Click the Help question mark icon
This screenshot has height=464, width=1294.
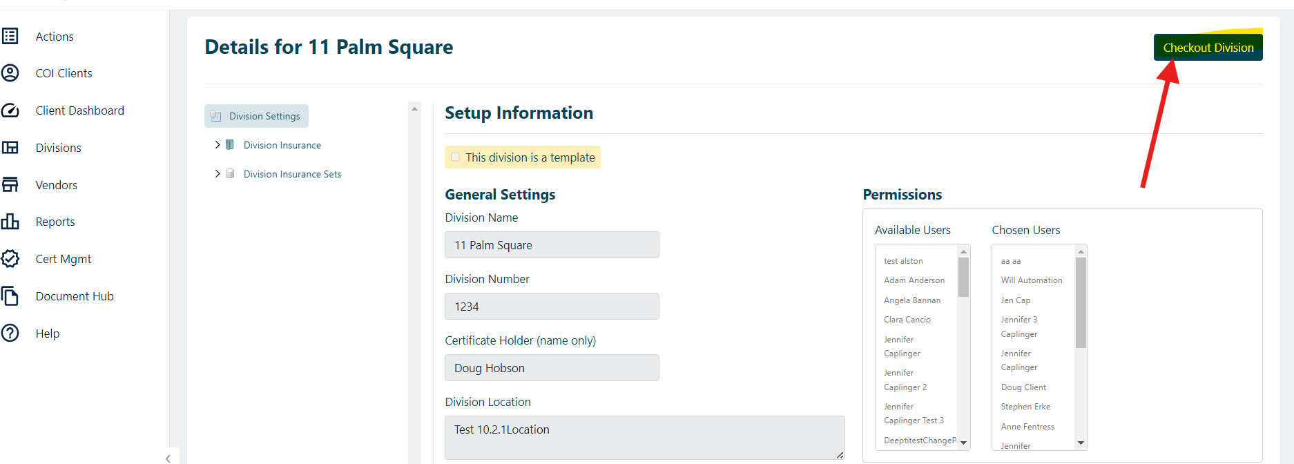click(10, 333)
